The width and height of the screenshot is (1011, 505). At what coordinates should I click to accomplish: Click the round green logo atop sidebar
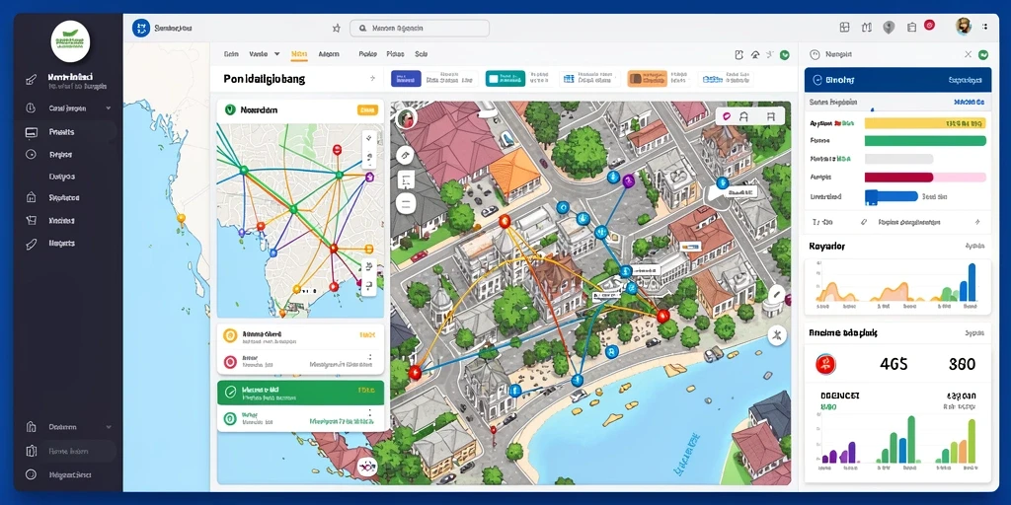tap(70, 41)
